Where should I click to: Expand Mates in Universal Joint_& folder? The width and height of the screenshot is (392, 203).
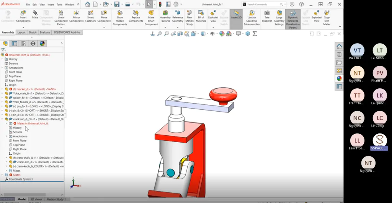(6, 123)
